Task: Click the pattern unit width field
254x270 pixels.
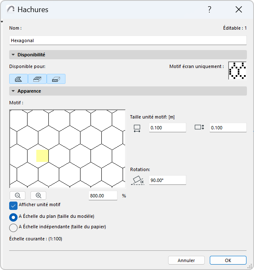Action: pyautogui.click(x=167, y=128)
